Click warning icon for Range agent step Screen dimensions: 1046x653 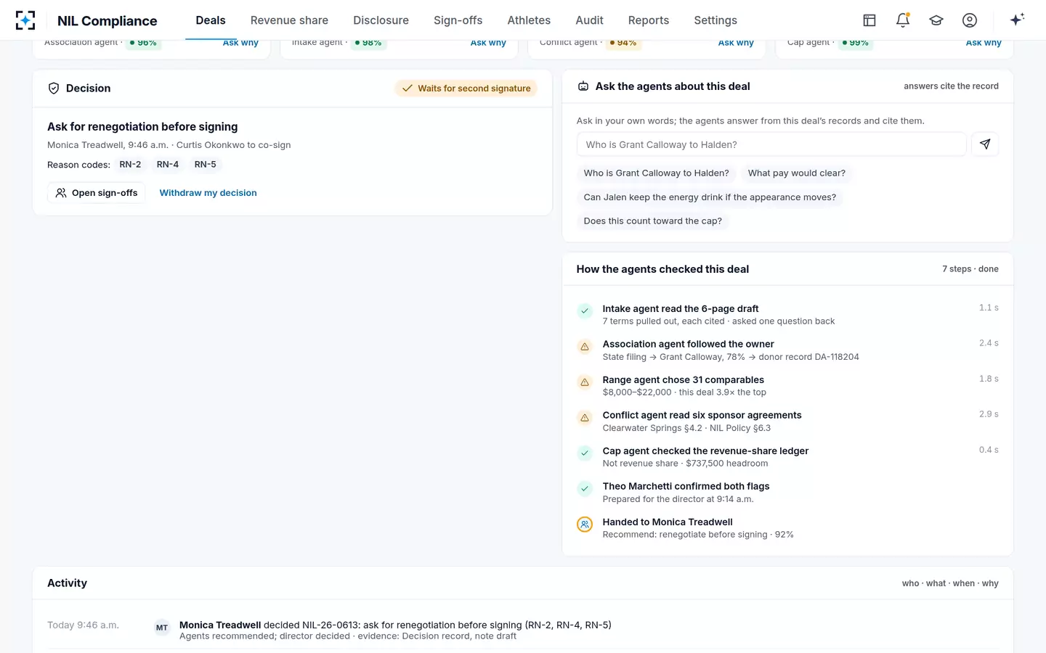585,382
